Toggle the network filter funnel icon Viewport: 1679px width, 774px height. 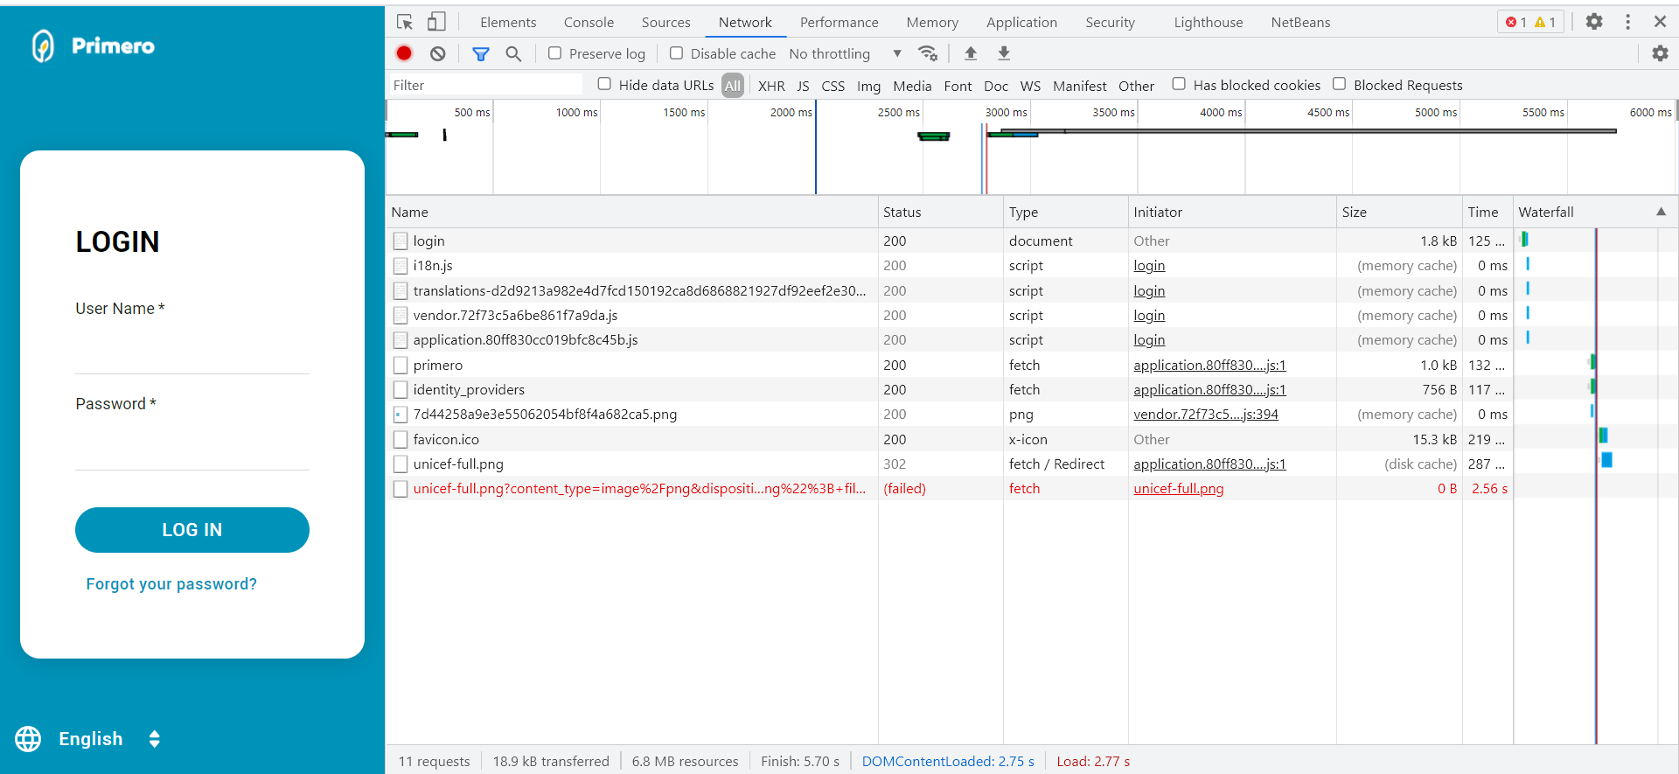[x=481, y=53]
